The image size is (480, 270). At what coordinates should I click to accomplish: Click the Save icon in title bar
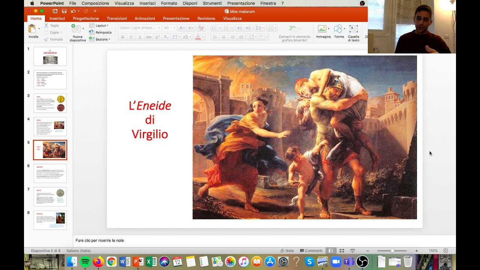64,11
